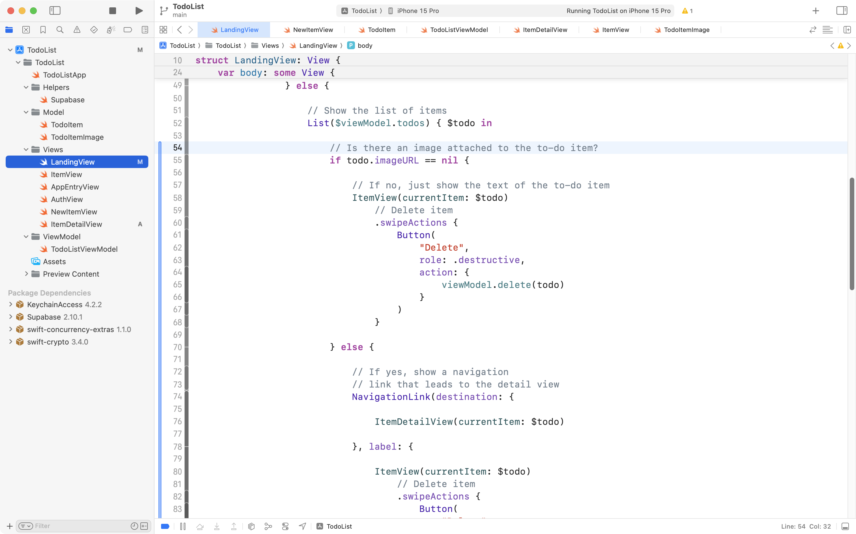Switch to the NewItemView tab
This screenshot has height=534, width=856.
[313, 30]
